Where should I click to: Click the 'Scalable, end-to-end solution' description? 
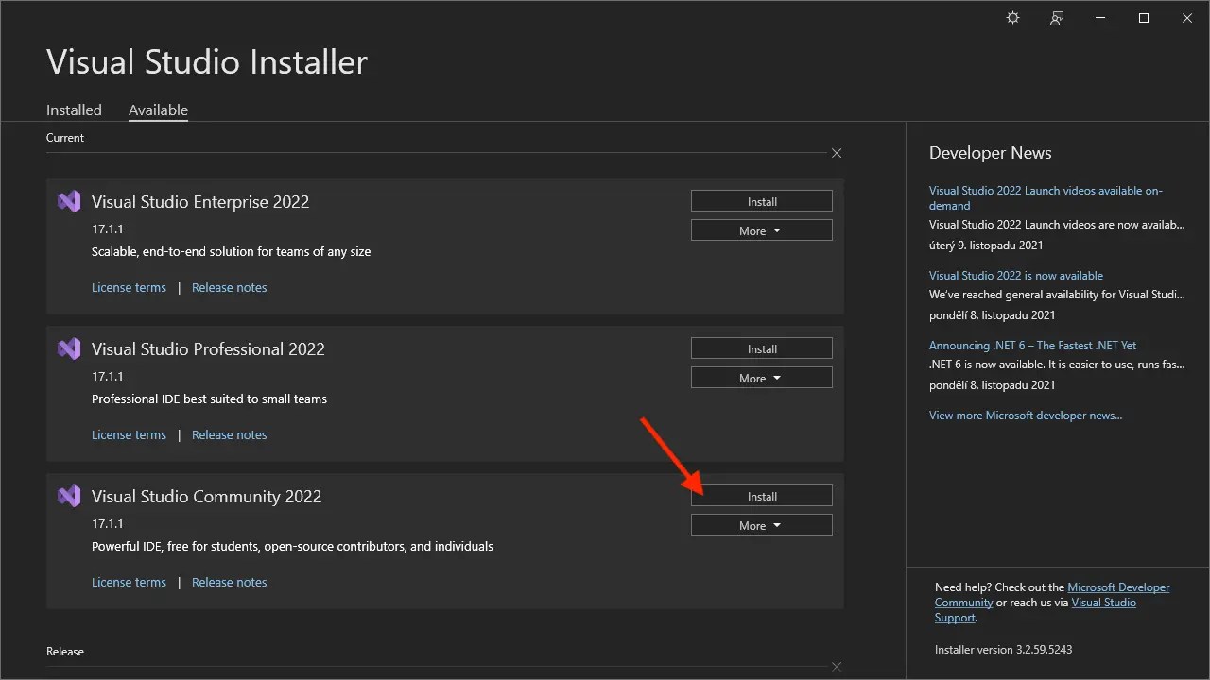(231, 251)
